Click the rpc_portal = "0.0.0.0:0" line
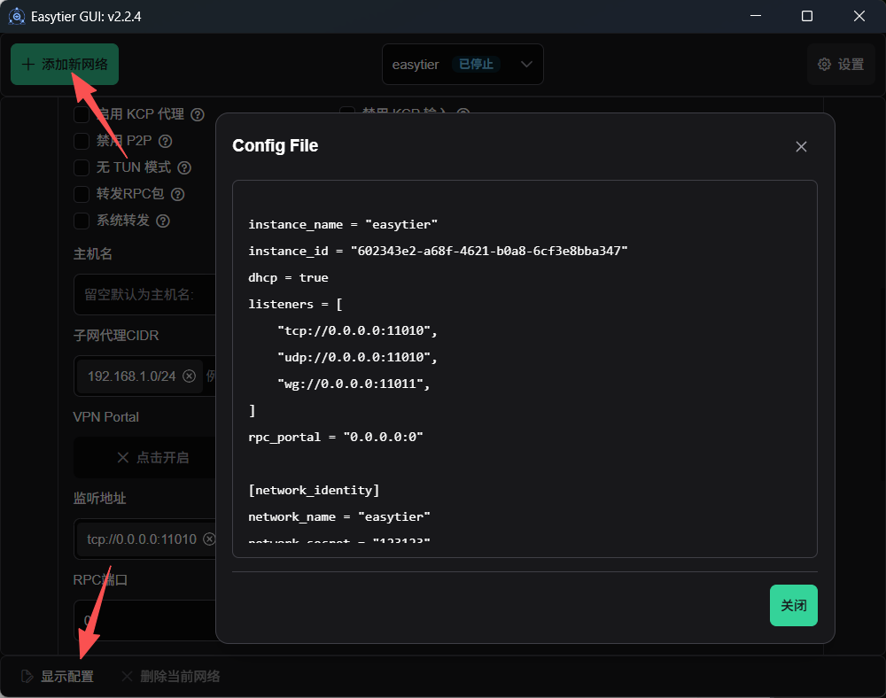The height and width of the screenshot is (698, 886). (336, 437)
